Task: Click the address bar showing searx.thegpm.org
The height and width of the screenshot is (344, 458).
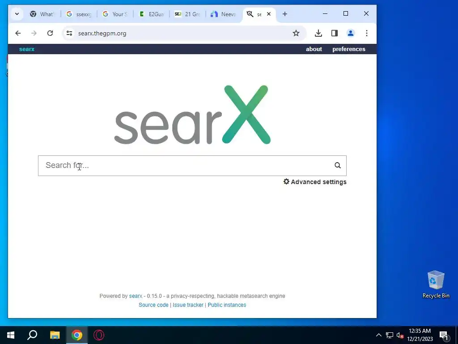Action: (184, 33)
